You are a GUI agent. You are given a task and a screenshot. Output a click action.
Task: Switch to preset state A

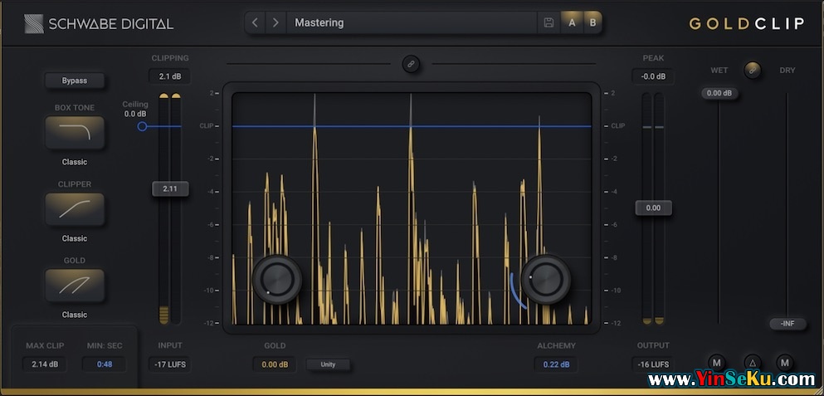[x=572, y=23]
